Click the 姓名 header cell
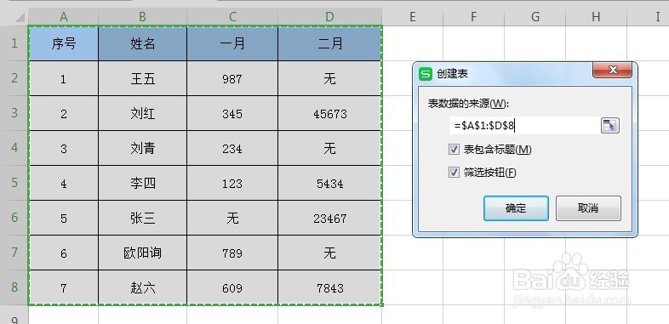This screenshot has width=669, height=324. (x=142, y=43)
